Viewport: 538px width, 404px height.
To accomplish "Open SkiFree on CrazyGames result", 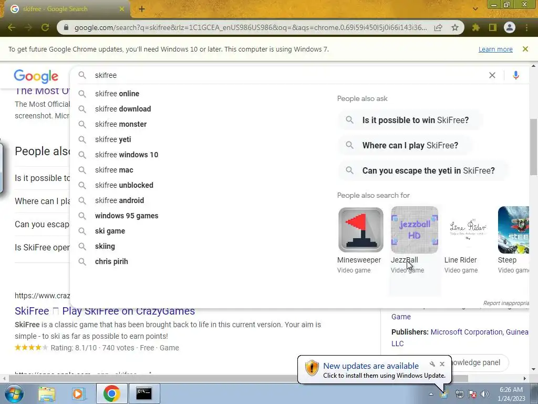I will pos(105,311).
